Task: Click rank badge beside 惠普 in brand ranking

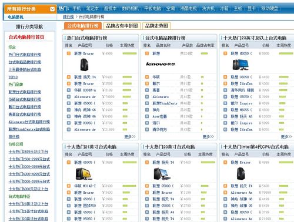Action: (147, 90)
